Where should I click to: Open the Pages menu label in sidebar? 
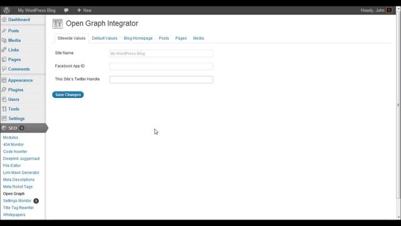click(x=14, y=60)
